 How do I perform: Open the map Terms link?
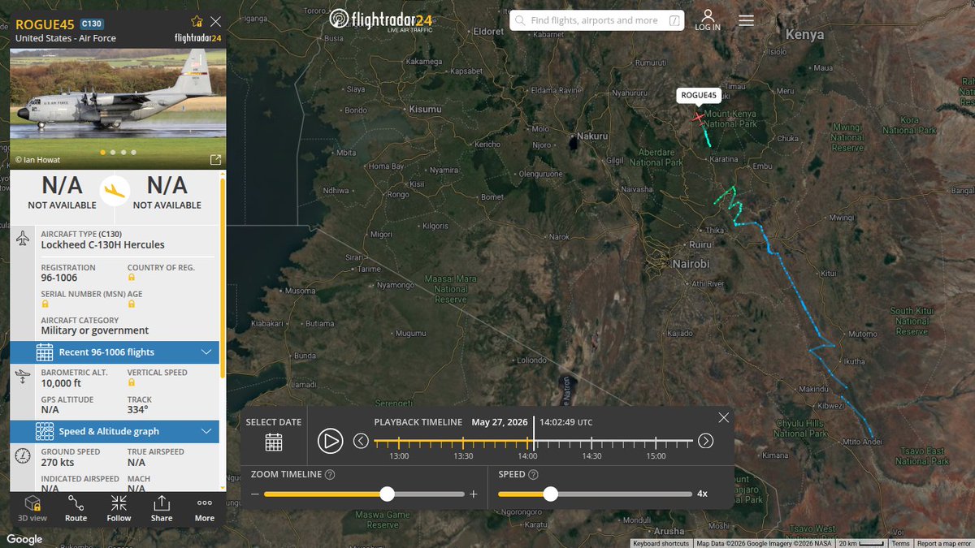pos(900,543)
